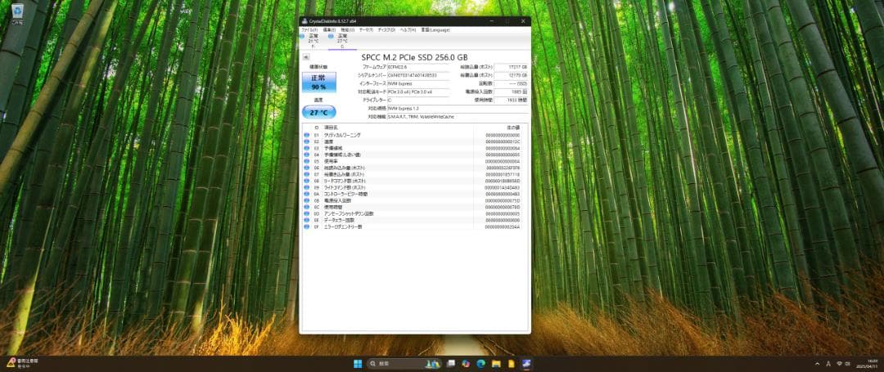Open the テーマ(T) menu
Image resolution: width=884 pixels, height=372 pixels.
coord(366,29)
